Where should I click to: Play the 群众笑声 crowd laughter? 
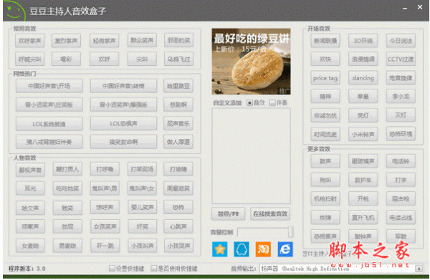click(142, 40)
